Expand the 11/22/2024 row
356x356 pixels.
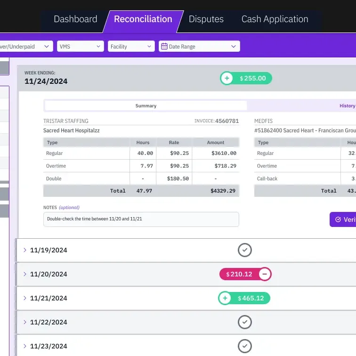pos(25,322)
